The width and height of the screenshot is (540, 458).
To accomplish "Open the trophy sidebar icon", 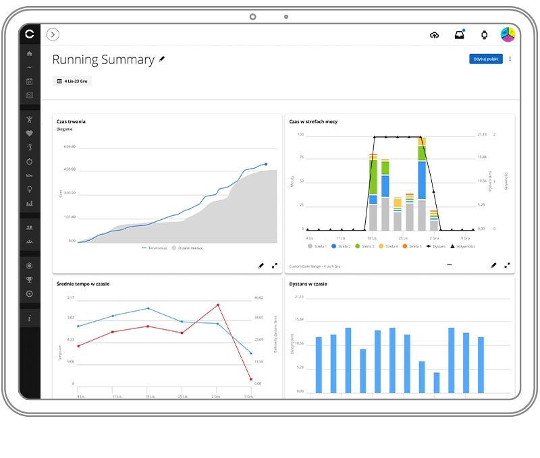I will [29, 280].
